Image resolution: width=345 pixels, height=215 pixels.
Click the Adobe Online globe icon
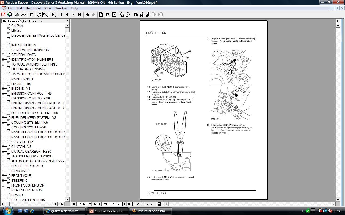(9, 15)
